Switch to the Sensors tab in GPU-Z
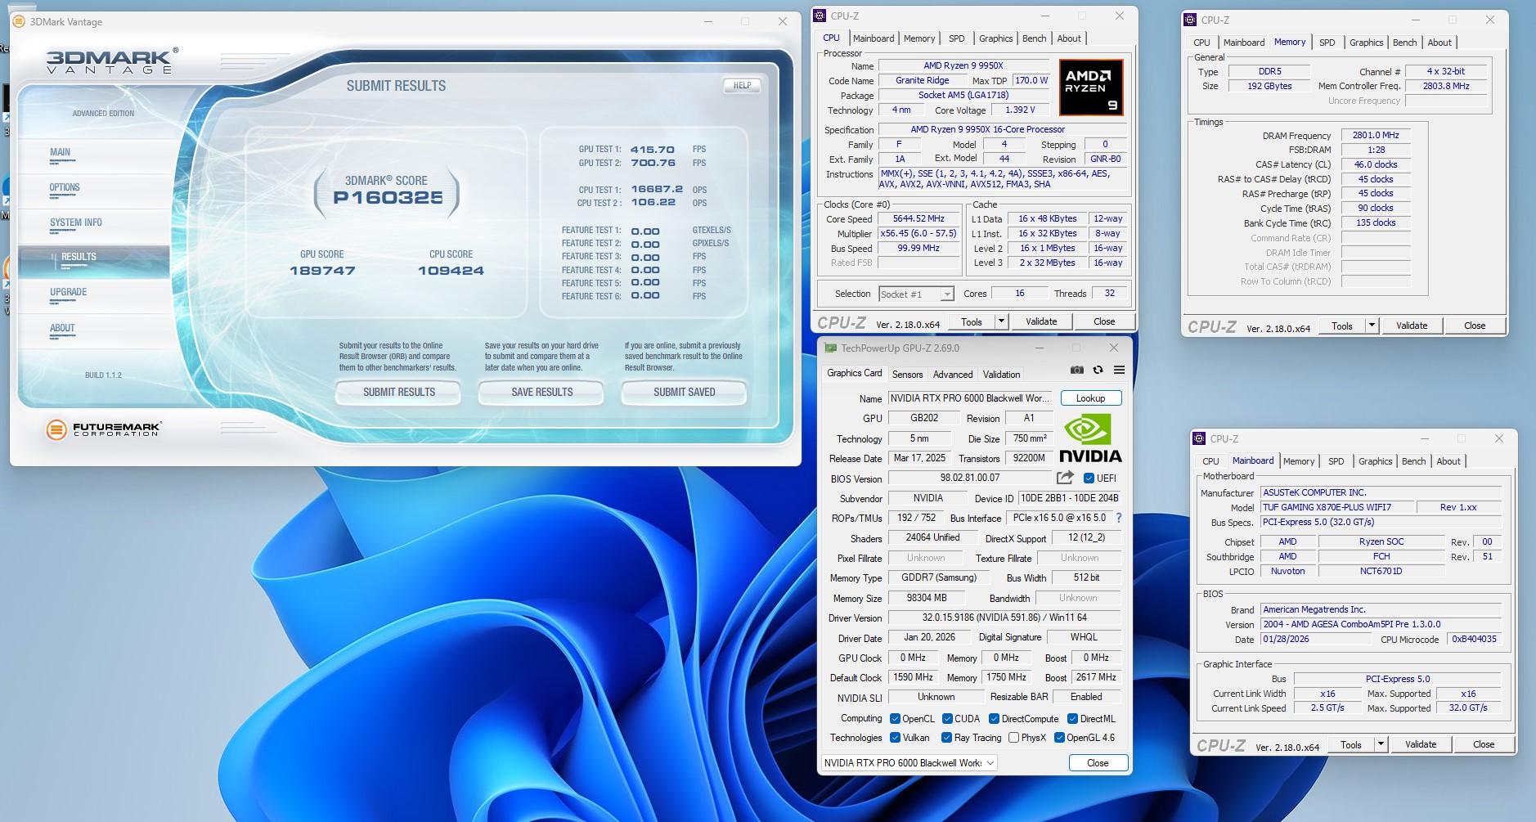The image size is (1536, 822). coord(907,375)
